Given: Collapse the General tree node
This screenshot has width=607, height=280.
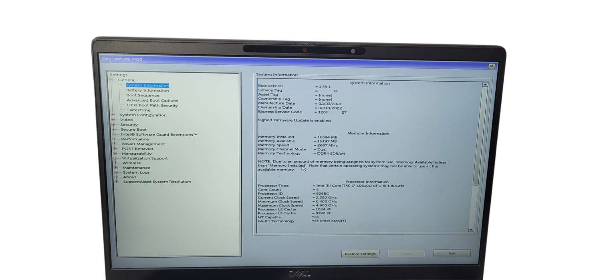Looking at the screenshot, I should (111, 80).
